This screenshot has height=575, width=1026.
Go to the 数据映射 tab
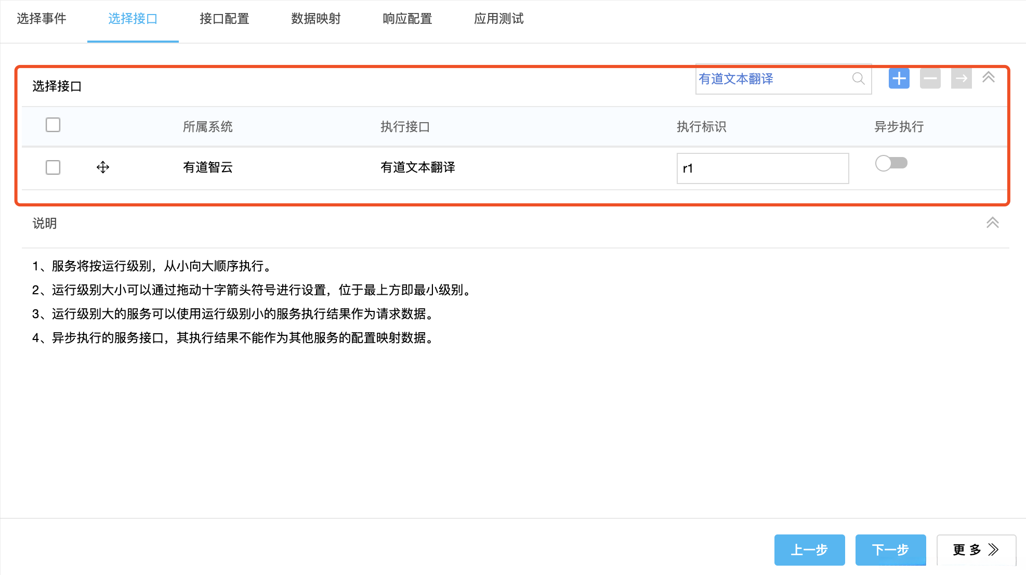pyautogui.click(x=316, y=19)
